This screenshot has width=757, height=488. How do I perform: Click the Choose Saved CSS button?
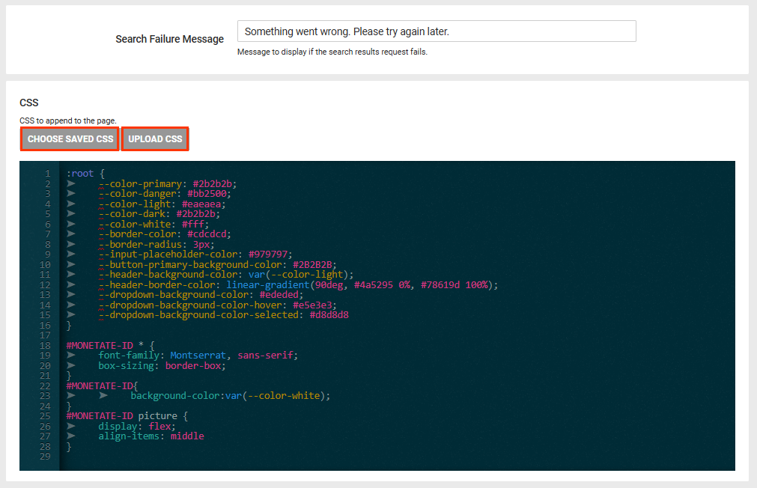(70, 139)
